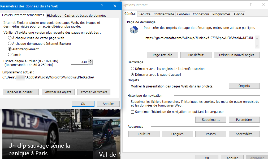Click Afficher les fichiers button
The height and width of the screenshot is (159, 268).
click(x=94, y=92)
